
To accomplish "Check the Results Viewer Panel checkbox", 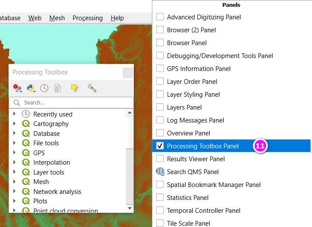I will point(160,159).
